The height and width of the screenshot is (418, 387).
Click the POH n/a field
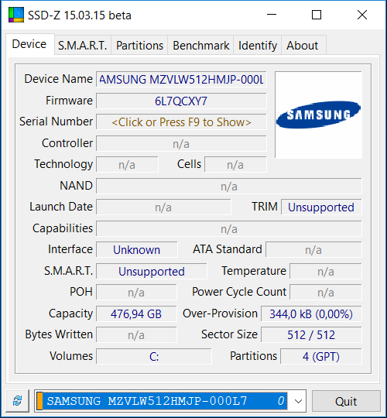tap(136, 292)
